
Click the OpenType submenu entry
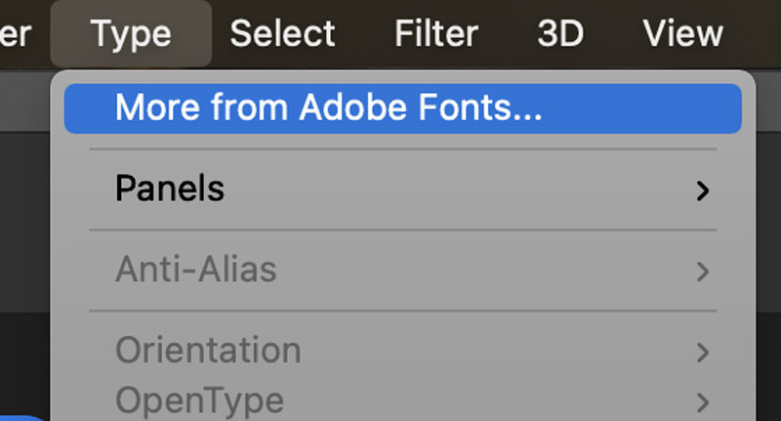403,400
